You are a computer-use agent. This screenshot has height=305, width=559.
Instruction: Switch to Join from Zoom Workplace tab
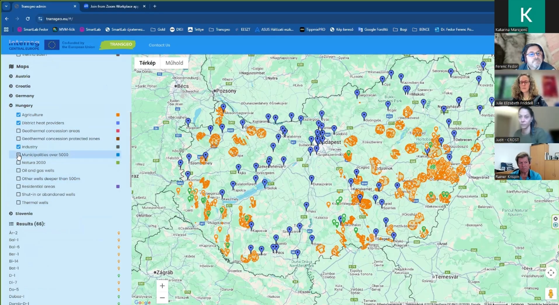point(114,6)
